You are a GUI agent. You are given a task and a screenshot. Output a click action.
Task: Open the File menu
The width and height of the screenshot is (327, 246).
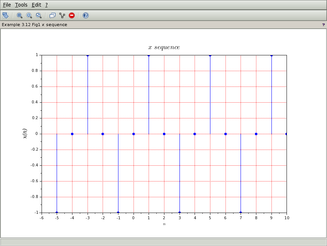[x=7, y=5]
